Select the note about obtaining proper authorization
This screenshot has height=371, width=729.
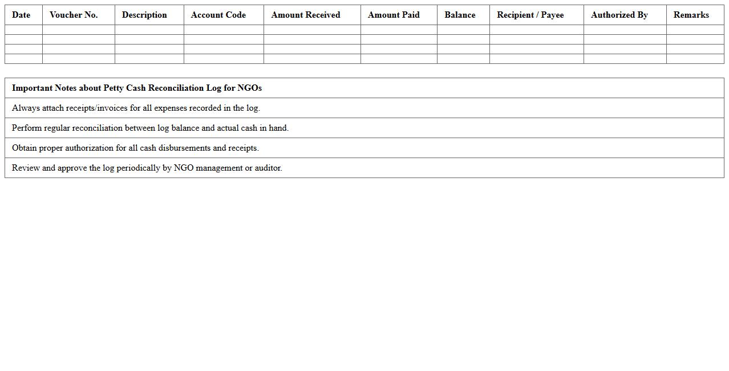(135, 148)
